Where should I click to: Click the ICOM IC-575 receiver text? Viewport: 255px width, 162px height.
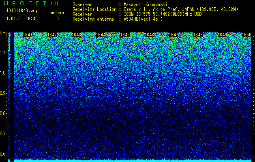[163, 14]
